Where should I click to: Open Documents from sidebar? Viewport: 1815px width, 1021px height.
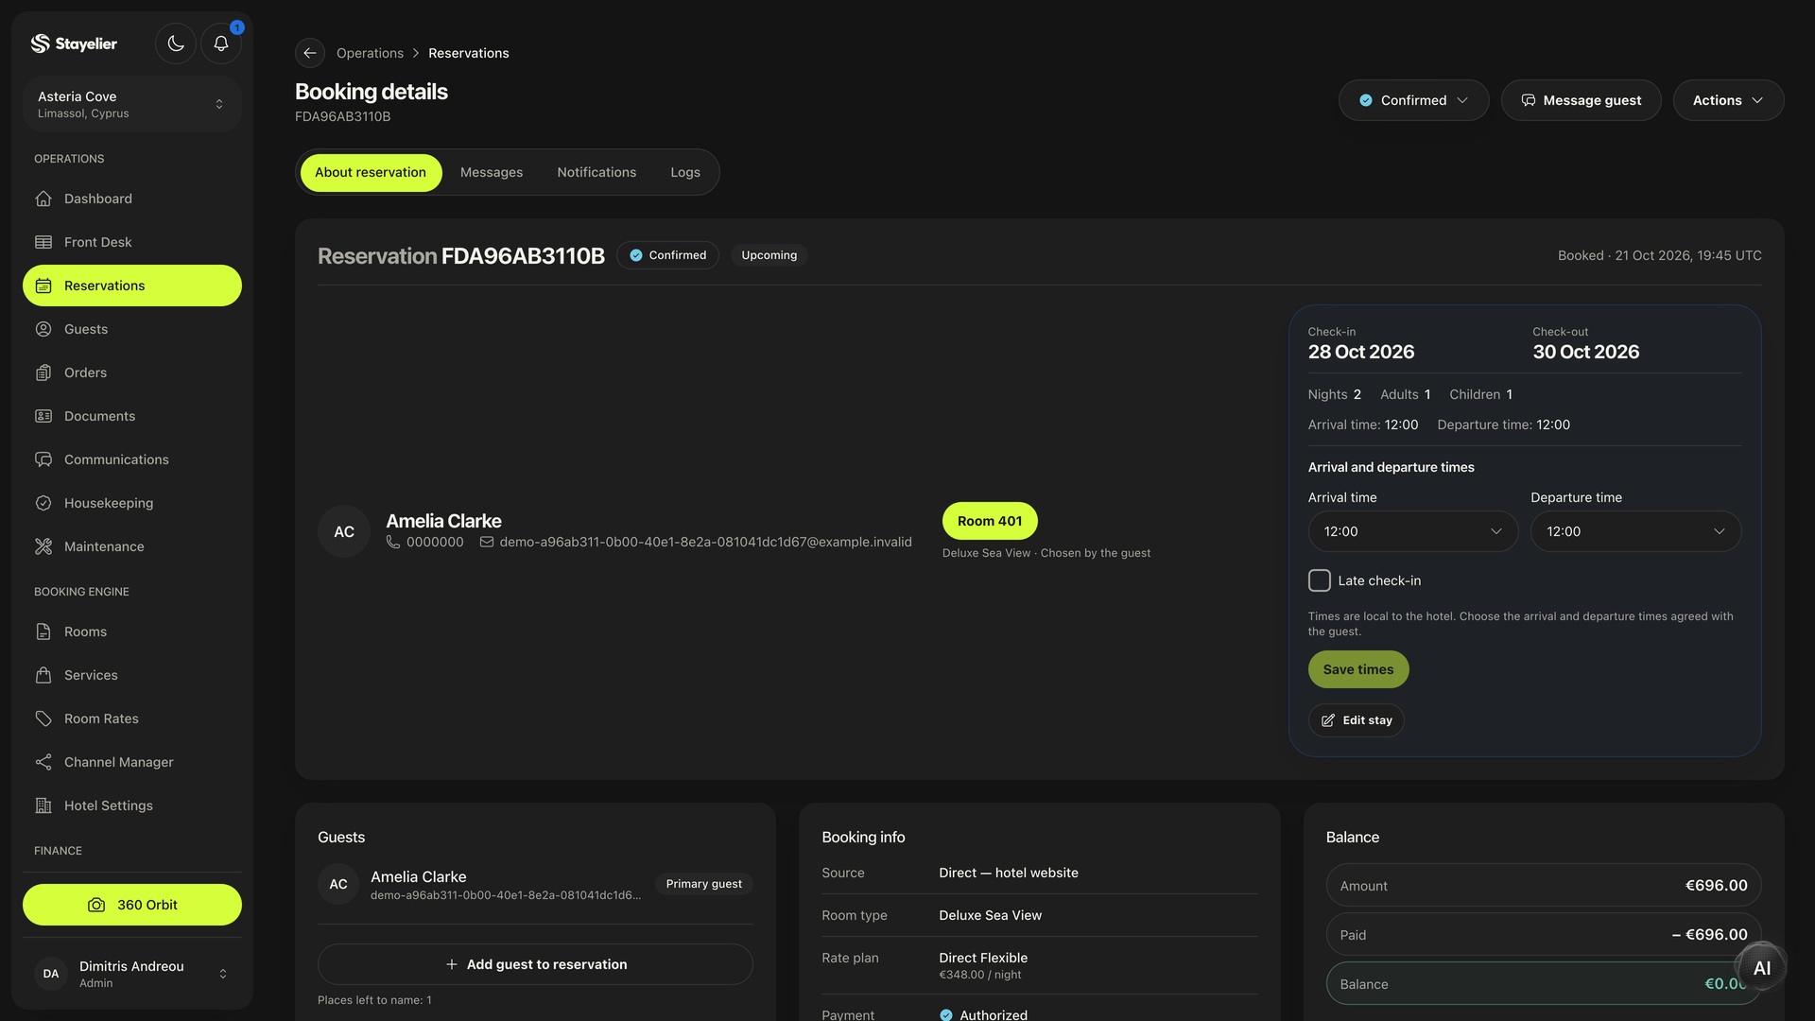[x=132, y=416]
